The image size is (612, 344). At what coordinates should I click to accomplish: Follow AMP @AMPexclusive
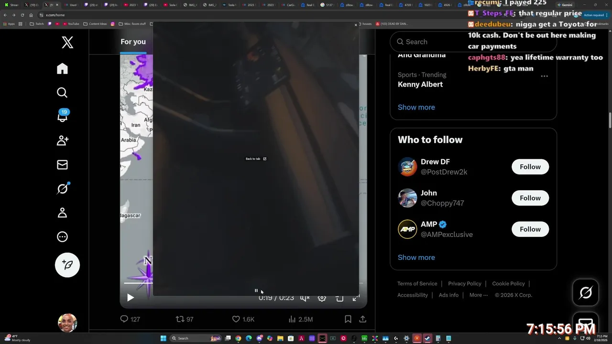(530, 229)
